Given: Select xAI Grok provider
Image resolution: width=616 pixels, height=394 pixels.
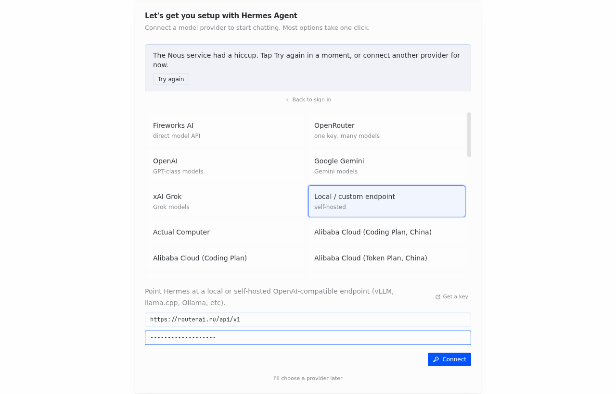Looking at the screenshot, I should 226,201.
